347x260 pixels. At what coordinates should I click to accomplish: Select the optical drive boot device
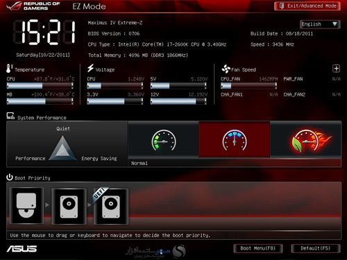(26, 206)
